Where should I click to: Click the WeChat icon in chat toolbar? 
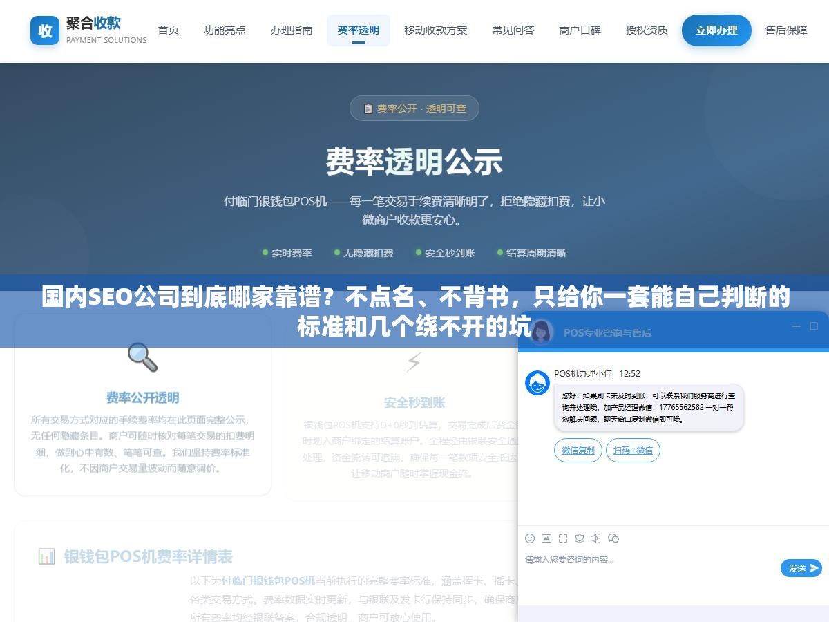tap(613, 538)
